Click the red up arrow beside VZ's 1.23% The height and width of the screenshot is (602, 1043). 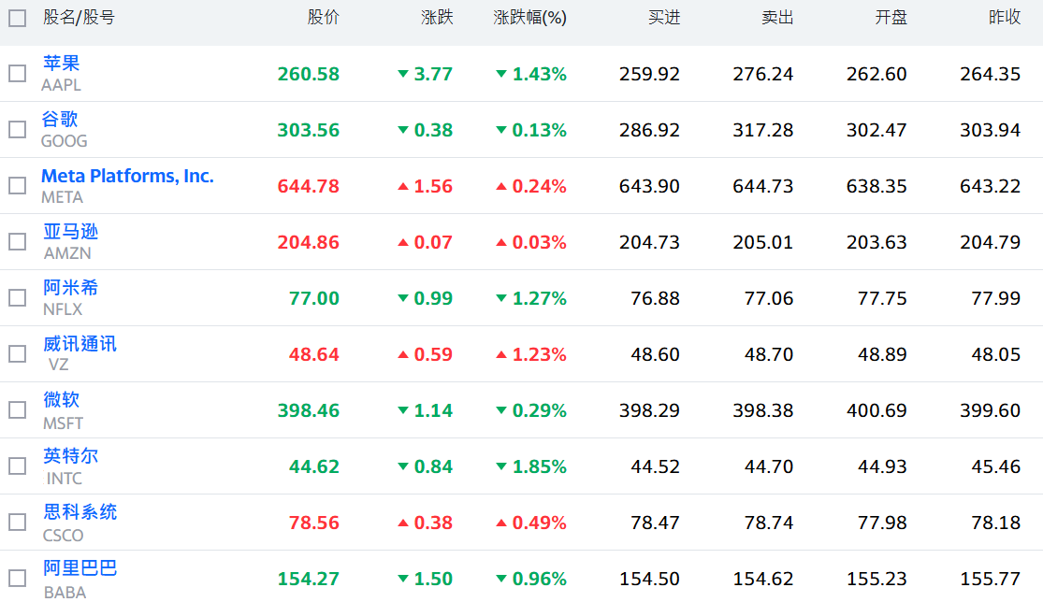501,354
